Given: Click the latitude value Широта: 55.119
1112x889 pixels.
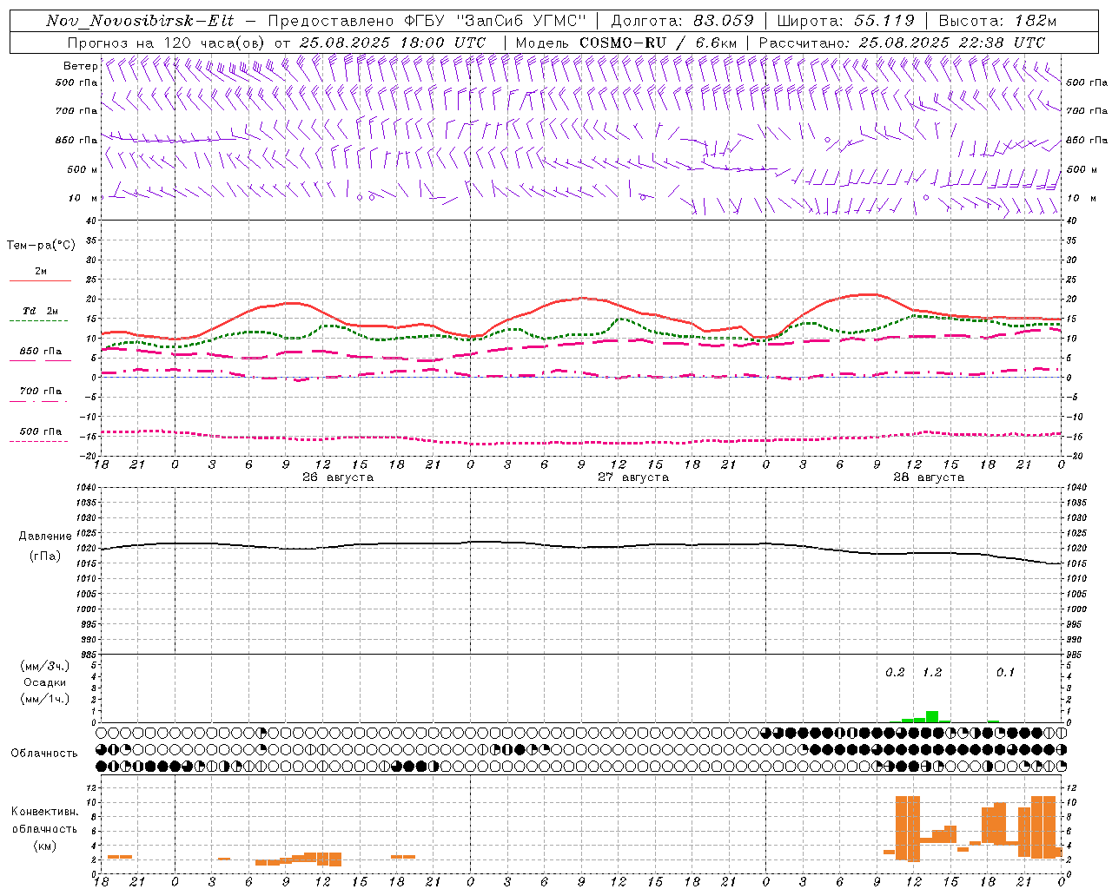Looking at the screenshot, I should (x=845, y=21).
